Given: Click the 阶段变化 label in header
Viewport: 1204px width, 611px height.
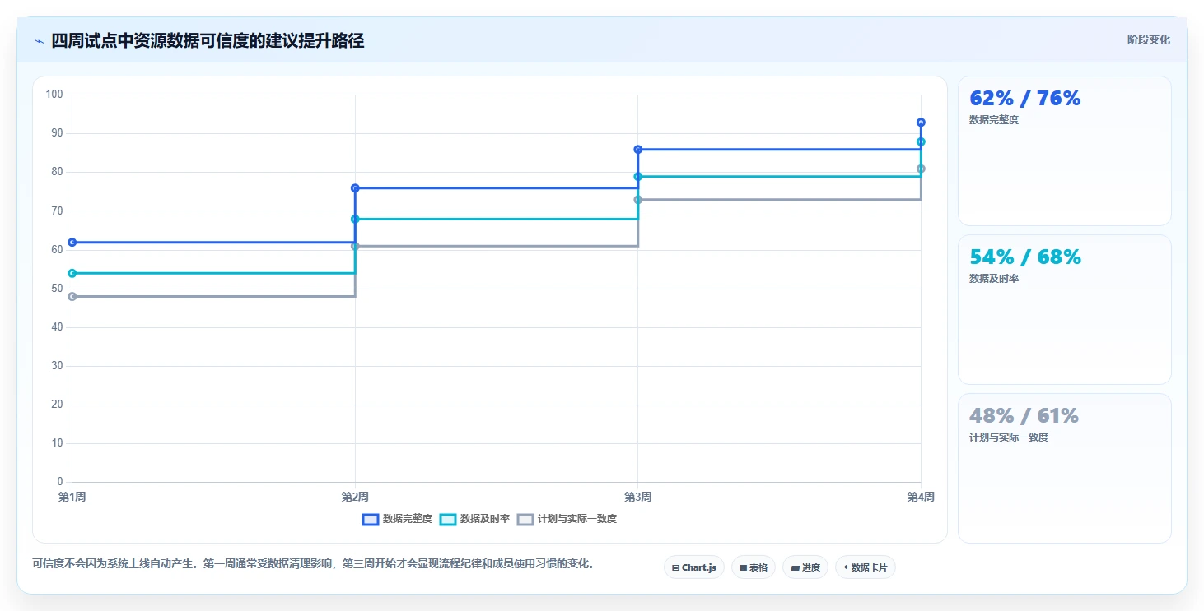Looking at the screenshot, I should 1148,39.
